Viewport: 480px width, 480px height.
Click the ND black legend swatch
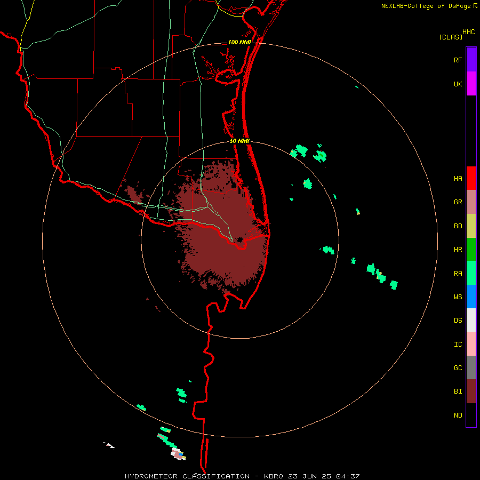click(x=471, y=415)
